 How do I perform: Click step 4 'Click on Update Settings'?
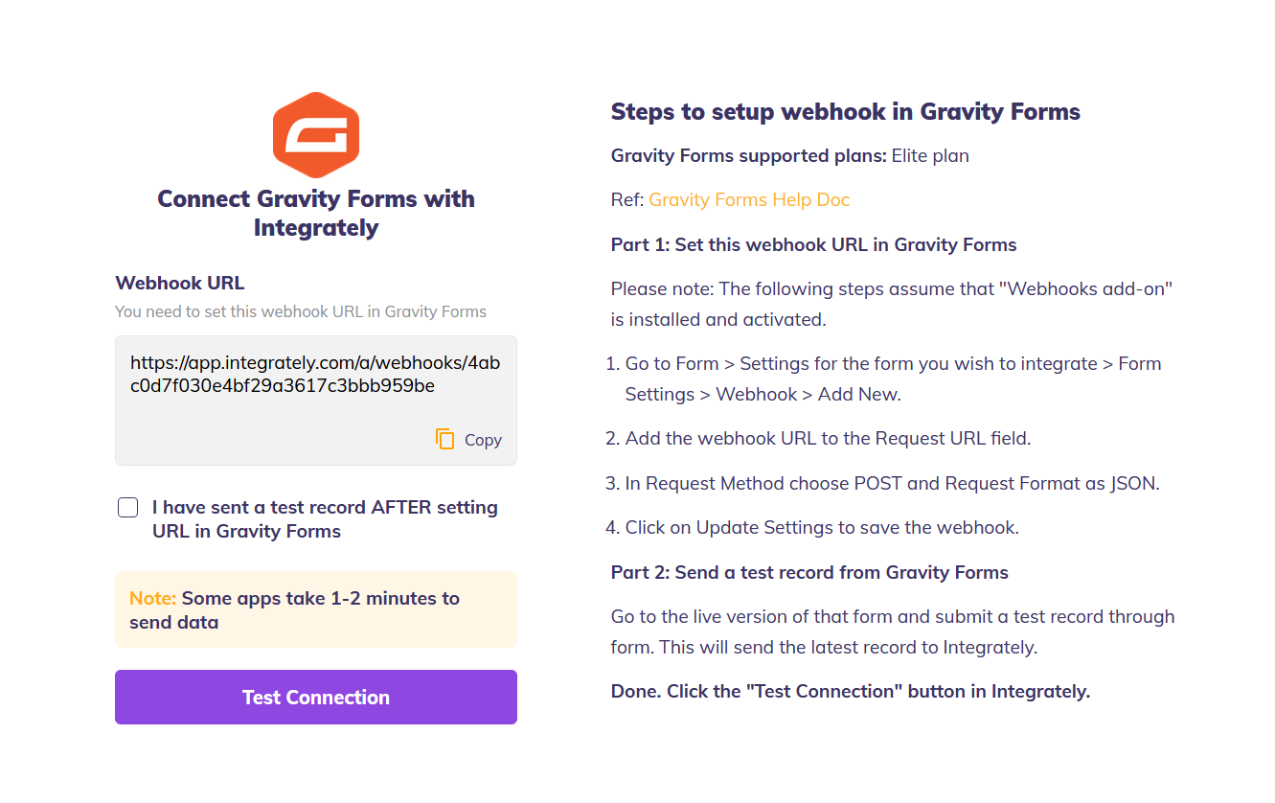(822, 527)
